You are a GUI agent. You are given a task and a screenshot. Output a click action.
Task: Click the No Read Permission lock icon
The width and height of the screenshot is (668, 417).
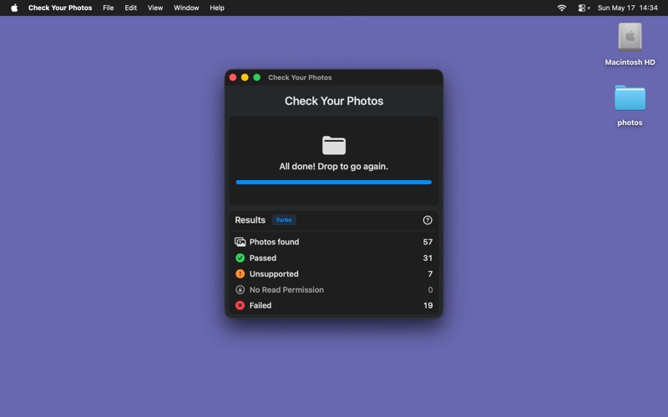(240, 289)
